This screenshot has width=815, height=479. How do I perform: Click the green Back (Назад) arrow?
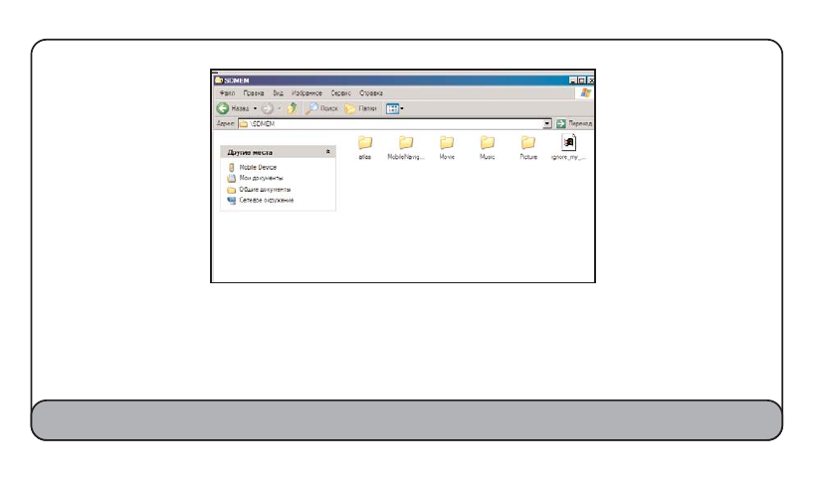point(223,108)
